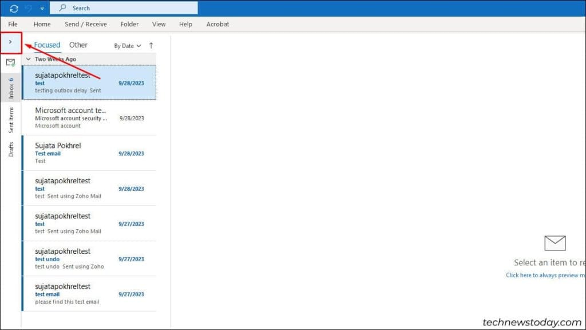
Task: Expand the collapsed folder pane arrow
Action: pos(10,42)
